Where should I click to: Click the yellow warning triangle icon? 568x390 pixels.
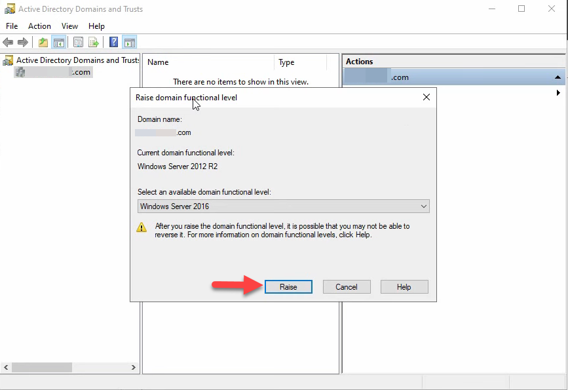(x=142, y=227)
